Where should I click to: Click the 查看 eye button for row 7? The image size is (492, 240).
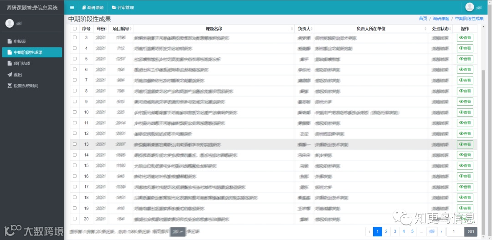click(465, 80)
